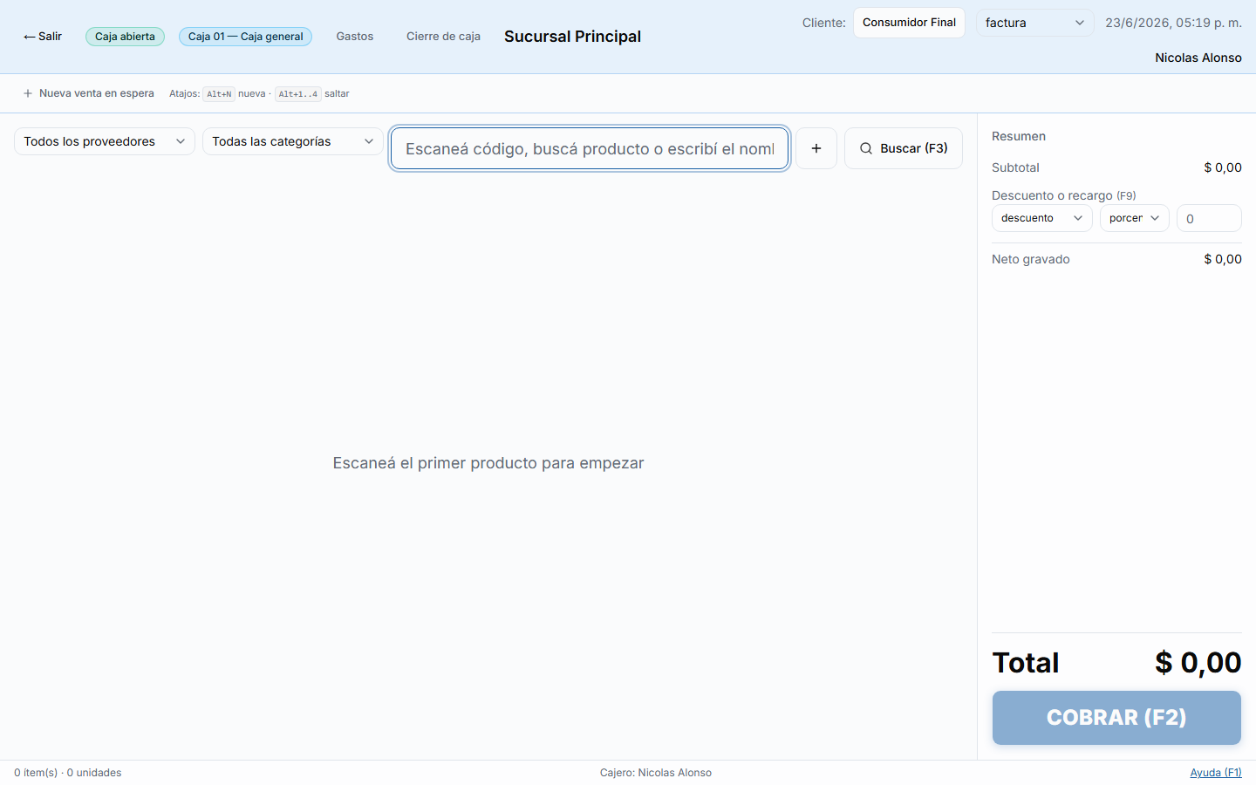The height and width of the screenshot is (785, 1256).
Task: Click the Sucursal Principal heading
Action: [572, 37]
